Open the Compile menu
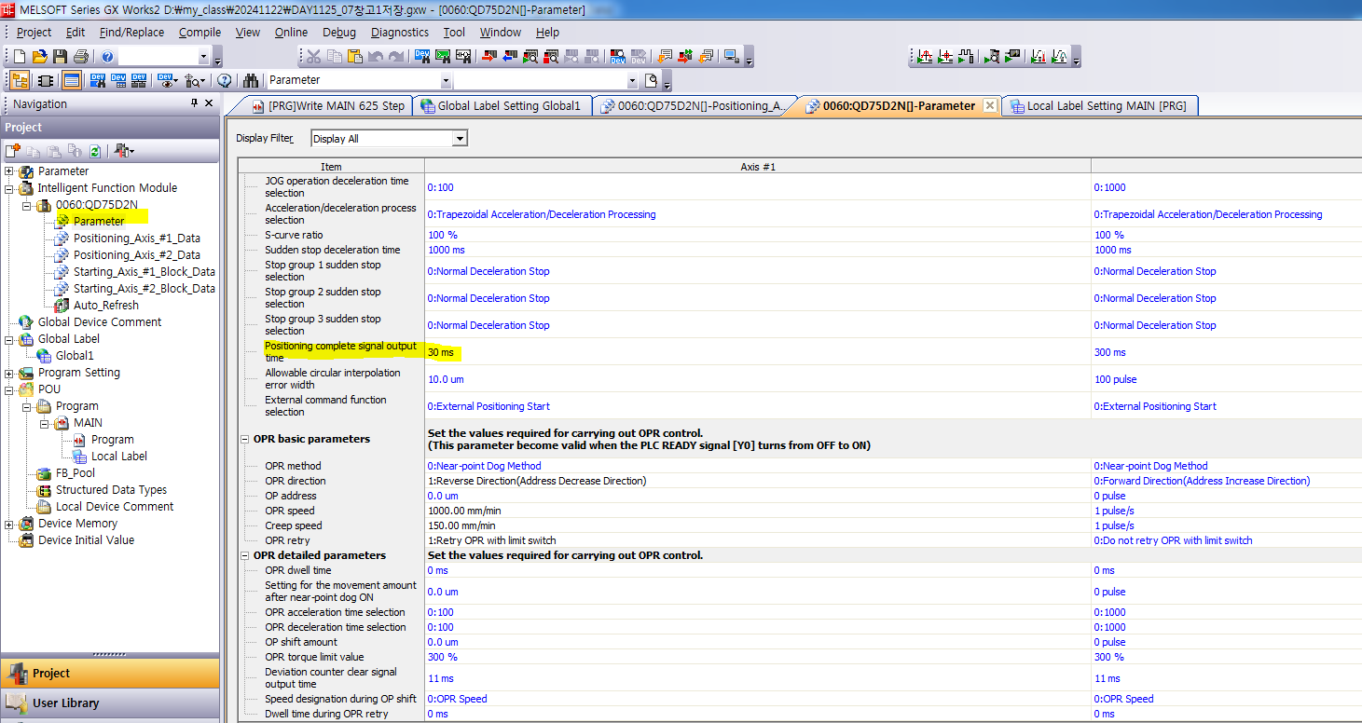1362x723 pixels. (199, 32)
